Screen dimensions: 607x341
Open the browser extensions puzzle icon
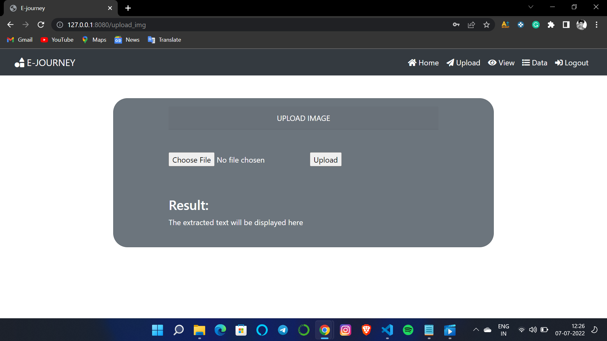pos(551,25)
